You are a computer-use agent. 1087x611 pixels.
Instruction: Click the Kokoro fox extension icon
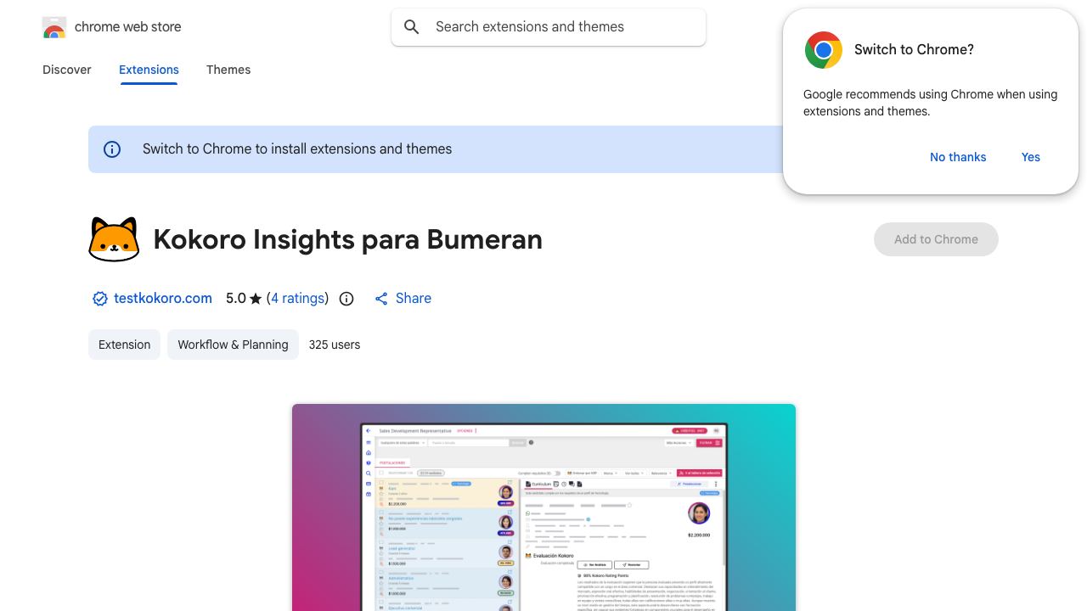point(114,239)
